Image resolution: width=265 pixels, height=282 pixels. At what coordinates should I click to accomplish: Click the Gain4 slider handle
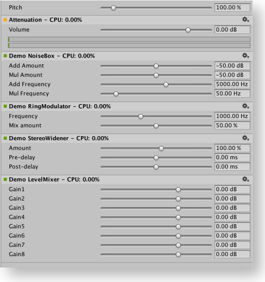tap(178, 218)
